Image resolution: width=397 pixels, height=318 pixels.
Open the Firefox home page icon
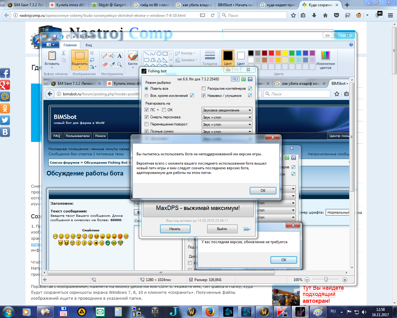(325, 15)
